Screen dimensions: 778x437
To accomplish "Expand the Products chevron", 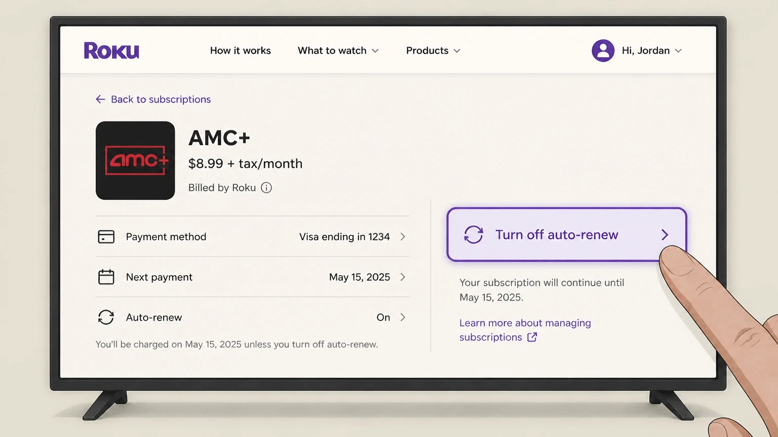I will (457, 51).
